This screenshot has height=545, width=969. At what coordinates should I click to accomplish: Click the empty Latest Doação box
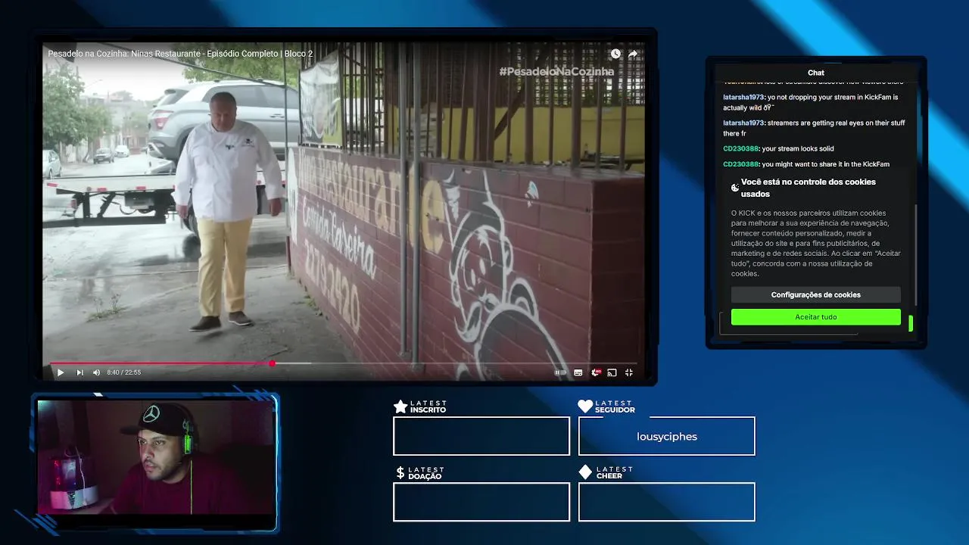481,502
